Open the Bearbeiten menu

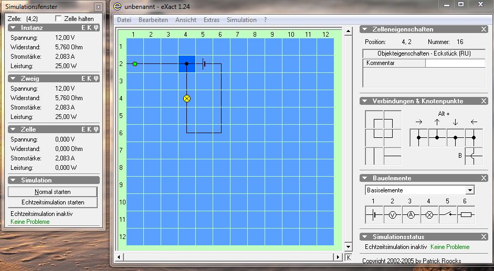[153, 20]
